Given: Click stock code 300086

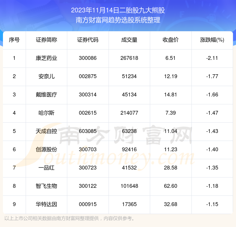Looking at the screenshot, I should (x=88, y=58).
